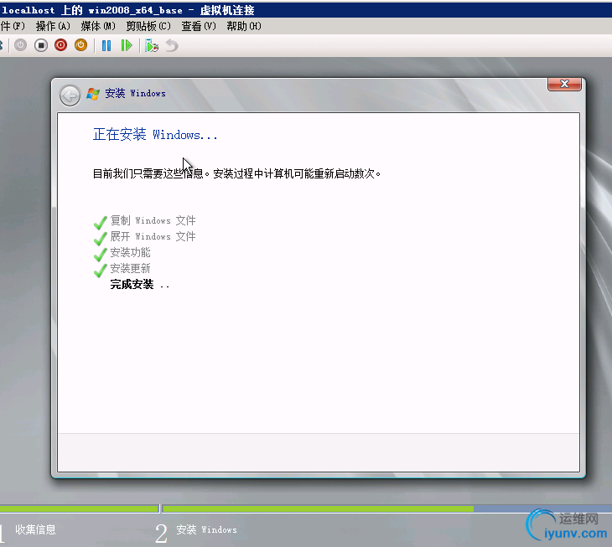Click the orange Save state icon
The image size is (612, 547).
(x=80, y=45)
